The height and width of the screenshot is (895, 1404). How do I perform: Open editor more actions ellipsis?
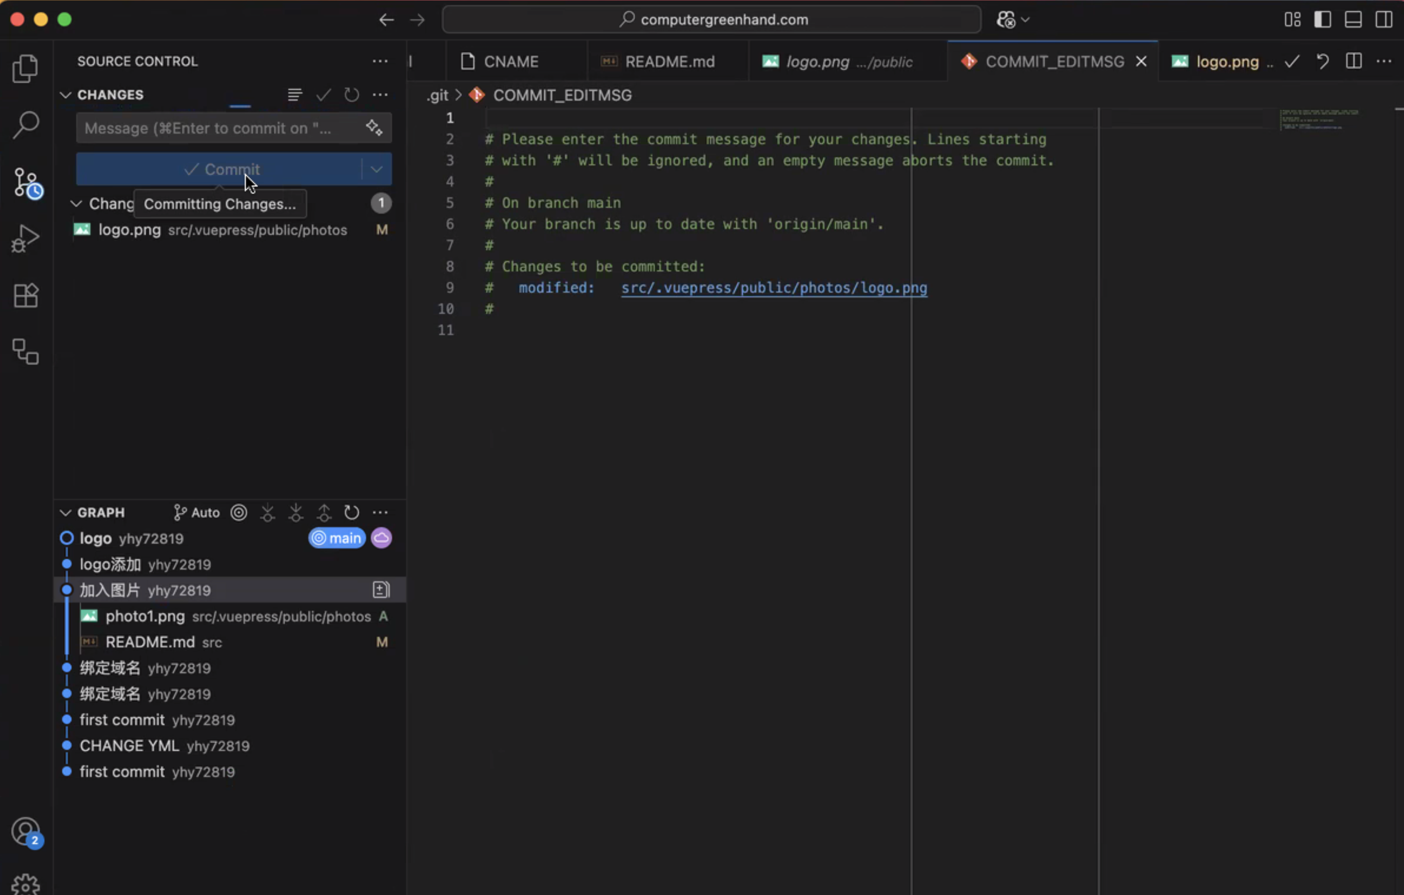point(1384,61)
